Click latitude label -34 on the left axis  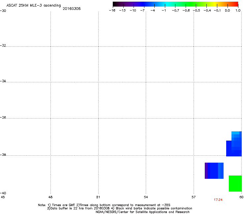(x=3, y=81)
